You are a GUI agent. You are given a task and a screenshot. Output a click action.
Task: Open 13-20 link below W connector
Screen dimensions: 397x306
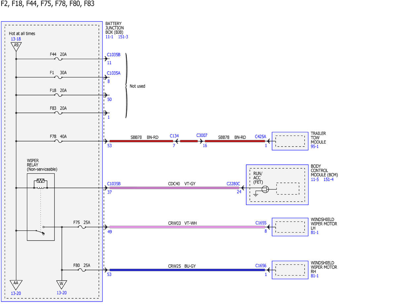point(62,293)
